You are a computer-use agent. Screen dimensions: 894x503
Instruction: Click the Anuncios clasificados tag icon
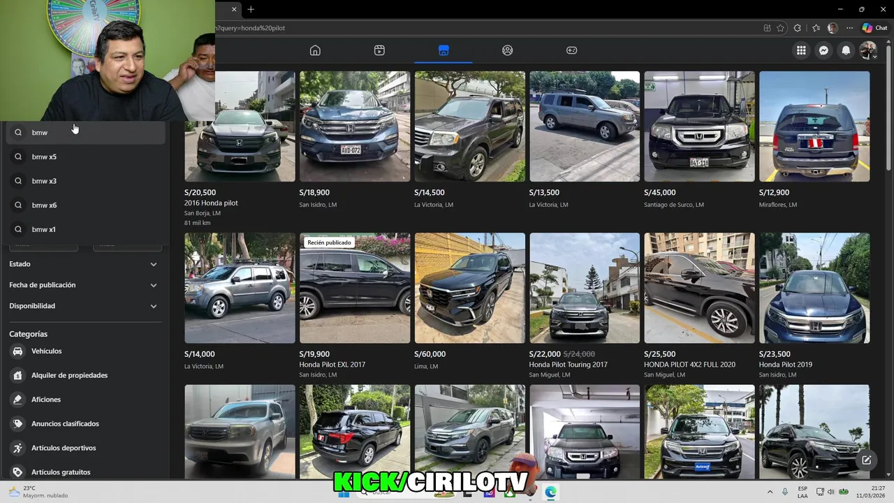pos(17,423)
